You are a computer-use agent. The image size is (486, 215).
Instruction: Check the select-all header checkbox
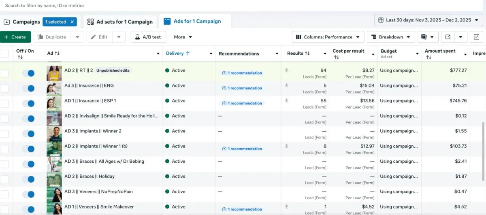[5, 53]
